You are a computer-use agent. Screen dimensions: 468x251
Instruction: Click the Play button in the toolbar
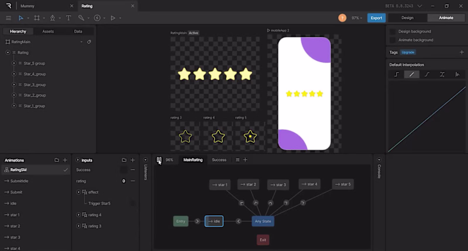pyautogui.click(x=113, y=18)
